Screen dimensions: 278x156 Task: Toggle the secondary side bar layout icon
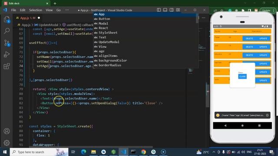click(x=172, y=10)
